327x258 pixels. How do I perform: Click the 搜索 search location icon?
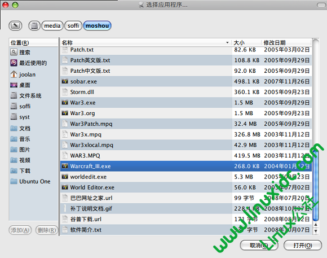coord(14,52)
